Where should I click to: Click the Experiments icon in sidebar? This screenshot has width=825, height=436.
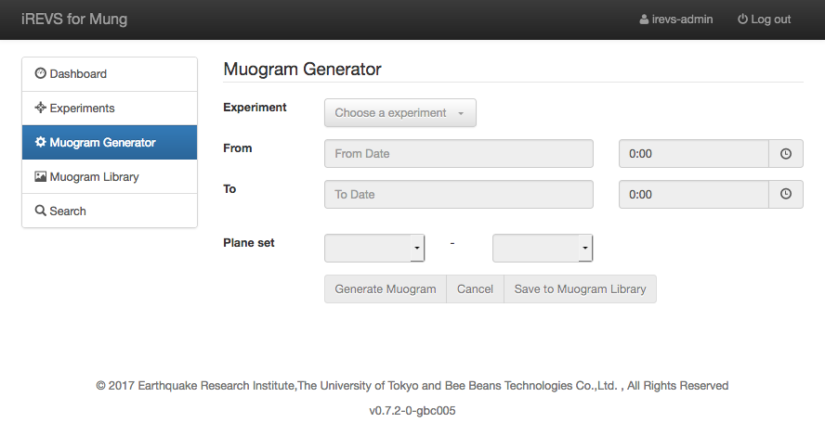pos(41,109)
